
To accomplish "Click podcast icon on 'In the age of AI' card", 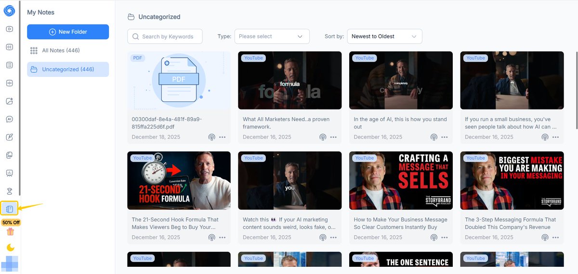I will click(x=433, y=137).
